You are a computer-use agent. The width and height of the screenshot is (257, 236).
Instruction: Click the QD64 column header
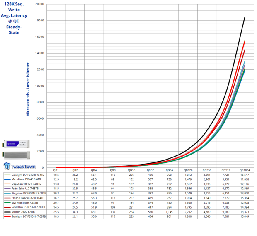point(169,170)
